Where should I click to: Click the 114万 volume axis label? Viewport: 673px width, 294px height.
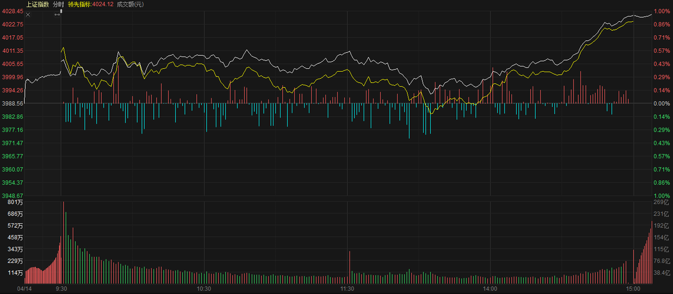pyautogui.click(x=16, y=273)
